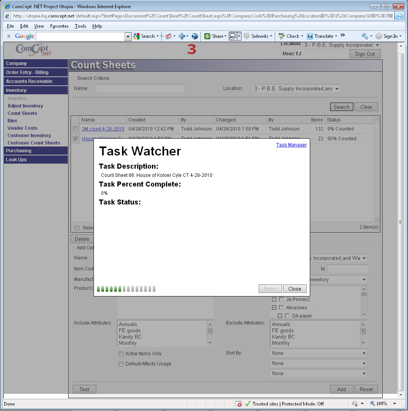Screen dimensions: 408x411
Task: Click the compatibility view icon in address bar
Action: pos(400,16)
